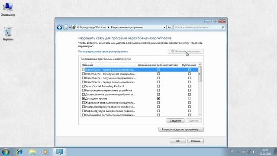Toggle checkbox for 'BranchCache - клиент размещенного'
The width and height of the screenshot is (277, 156).
(x=84, y=70)
